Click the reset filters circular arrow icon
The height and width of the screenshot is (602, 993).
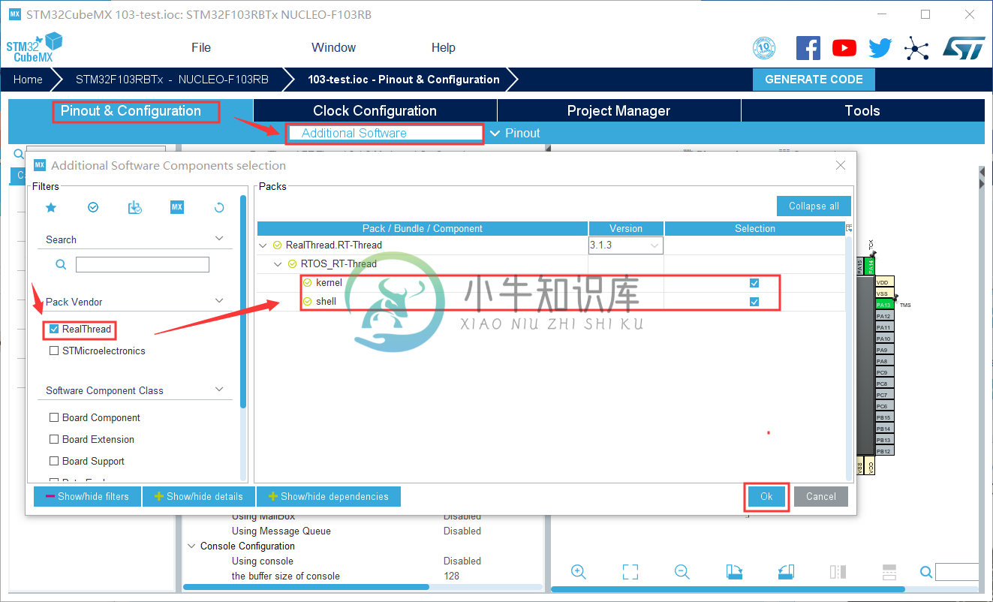tap(219, 207)
